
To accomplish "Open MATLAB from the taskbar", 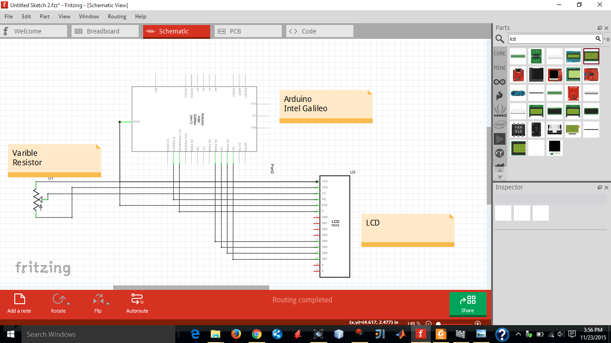I will 400,334.
